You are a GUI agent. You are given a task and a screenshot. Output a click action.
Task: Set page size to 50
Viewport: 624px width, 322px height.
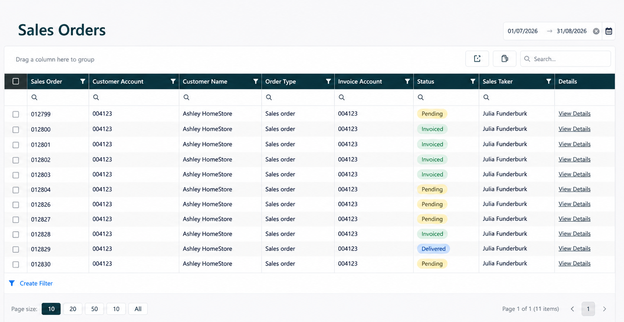(94, 309)
